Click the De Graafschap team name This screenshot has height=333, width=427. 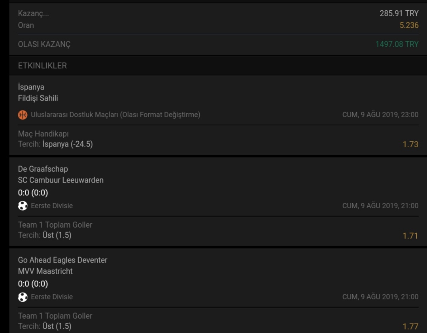coord(43,169)
